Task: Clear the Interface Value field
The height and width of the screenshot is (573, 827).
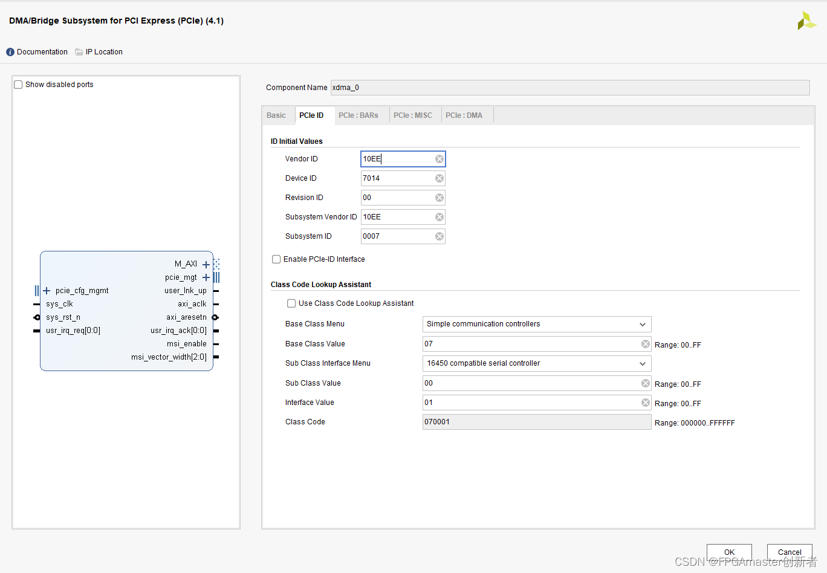Action: (x=646, y=403)
